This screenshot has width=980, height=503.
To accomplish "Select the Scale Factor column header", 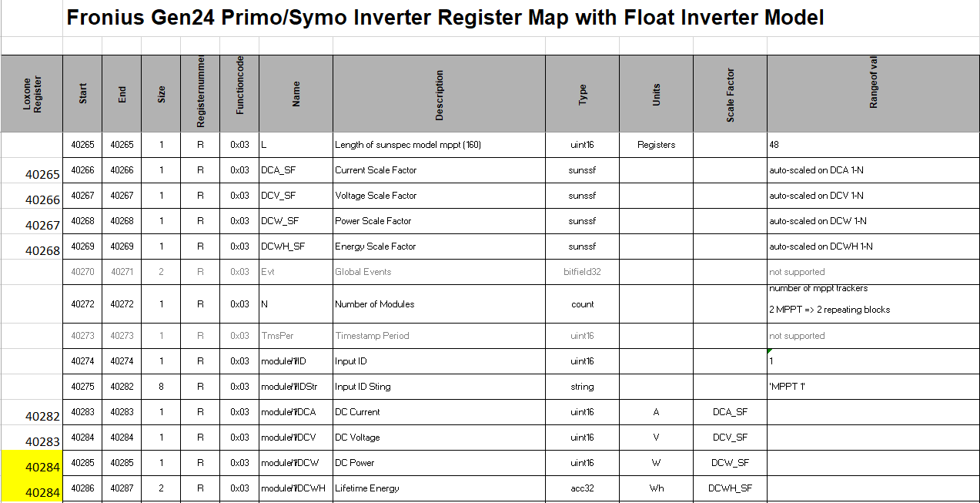I will coord(731,95).
